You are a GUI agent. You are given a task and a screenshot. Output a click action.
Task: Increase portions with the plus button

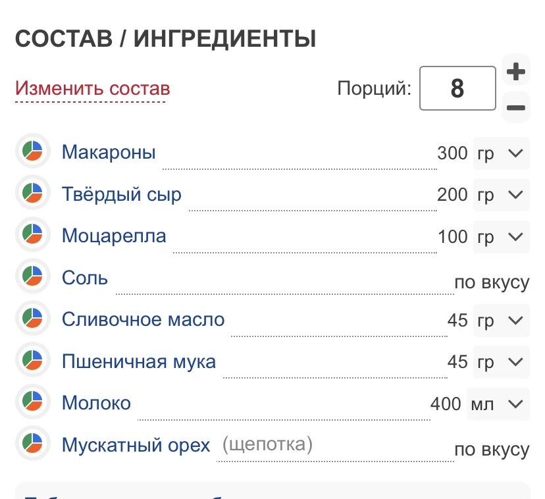pyautogui.click(x=516, y=71)
